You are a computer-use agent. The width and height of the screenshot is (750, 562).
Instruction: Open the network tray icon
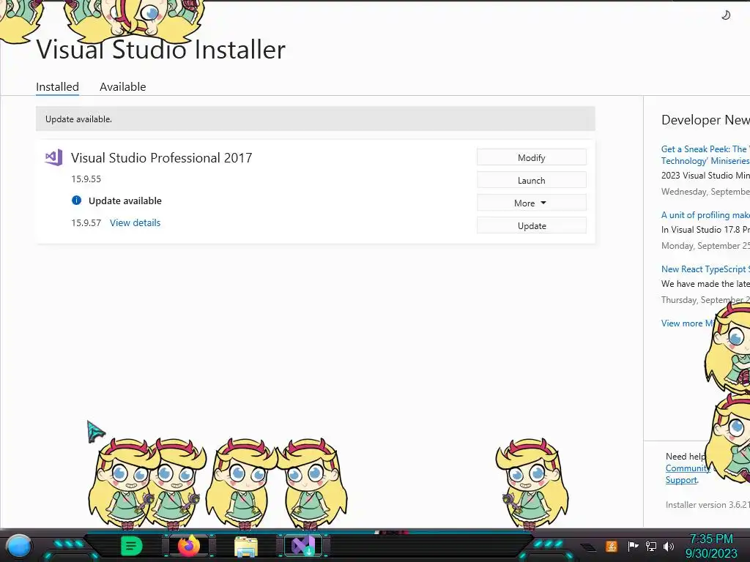[x=651, y=546]
